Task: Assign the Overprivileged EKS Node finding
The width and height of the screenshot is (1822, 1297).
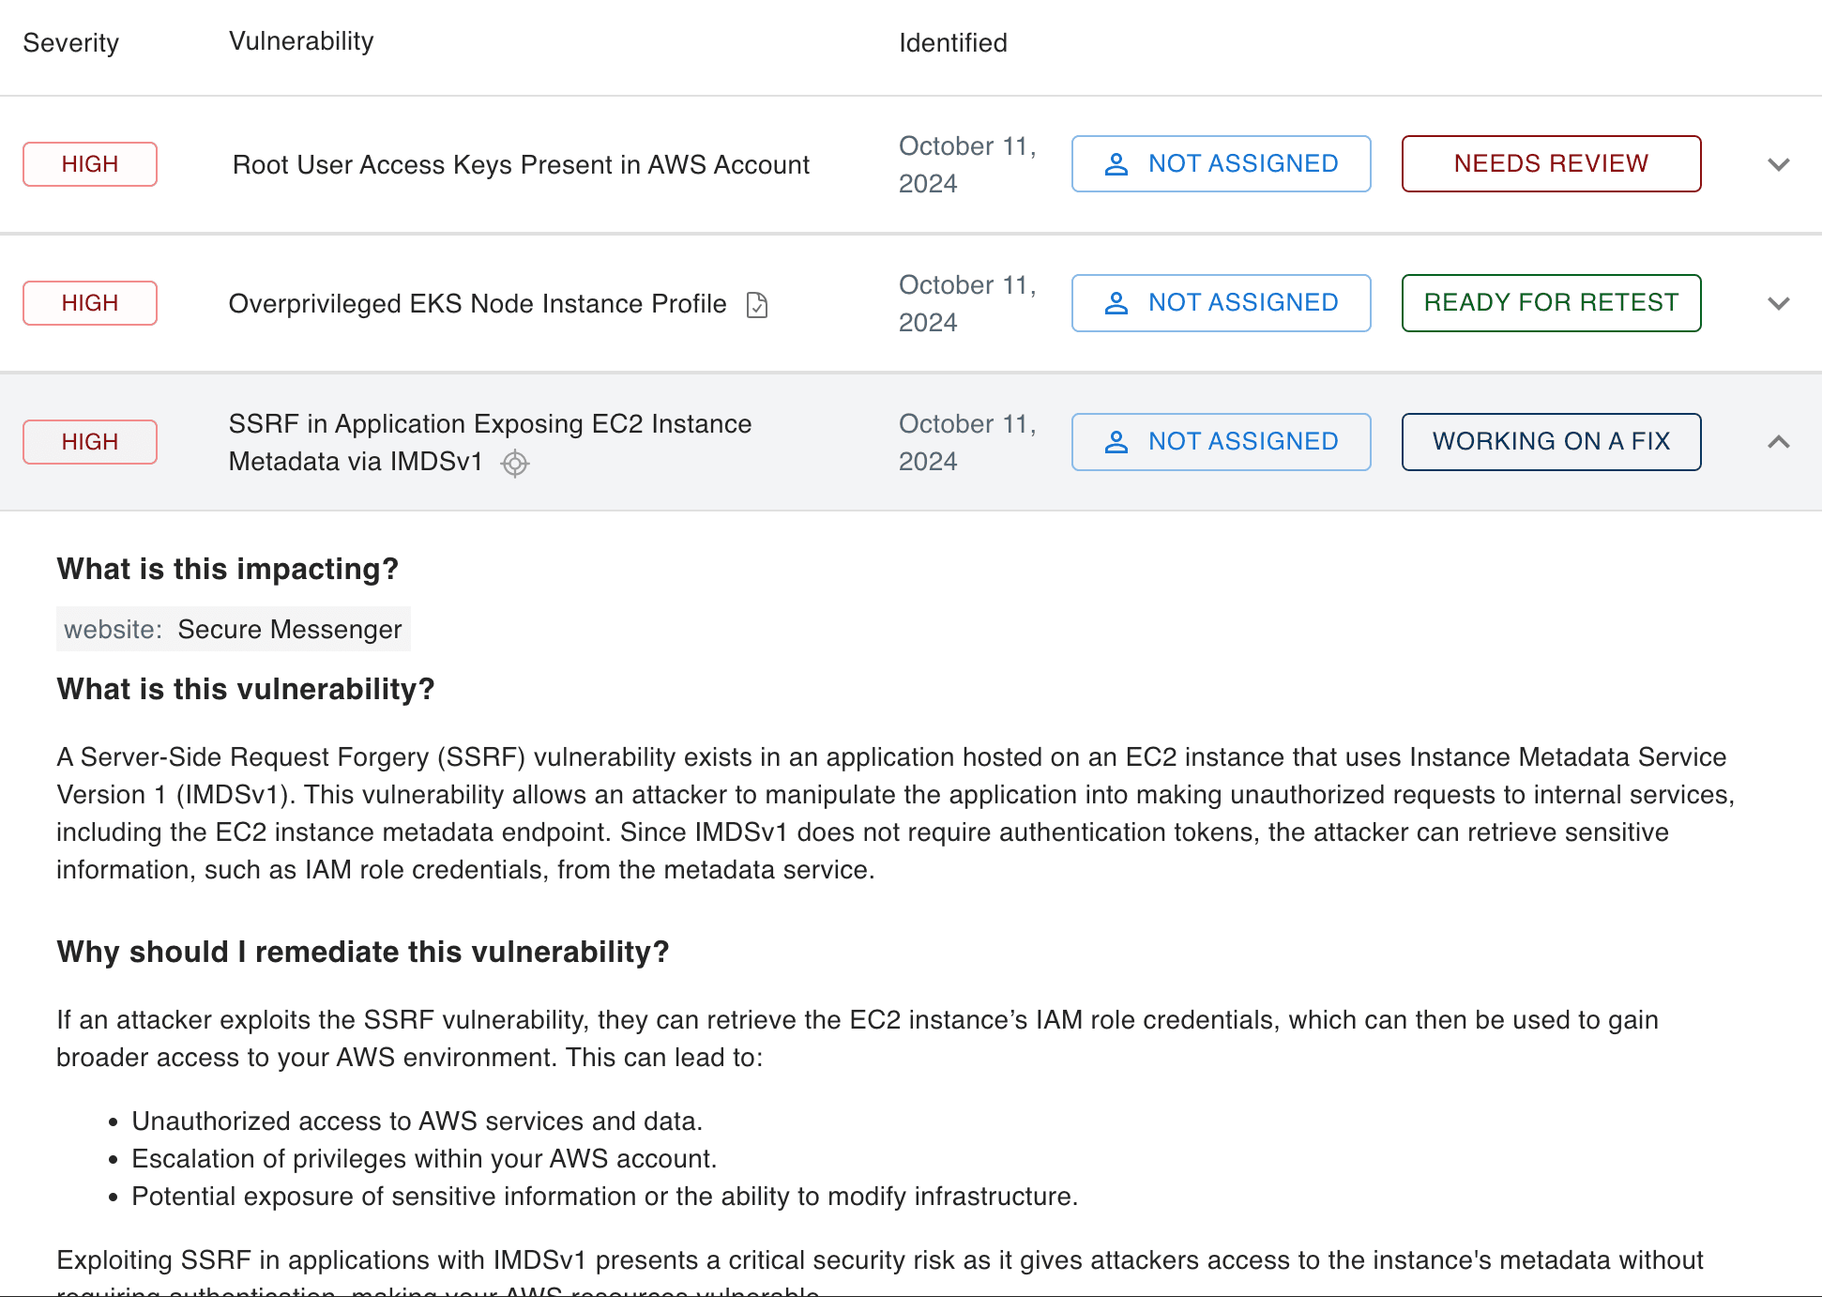Action: click(x=1221, y=303)
